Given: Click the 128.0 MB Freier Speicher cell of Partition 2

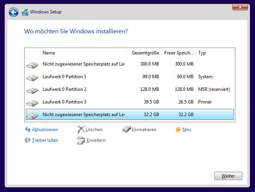Looking at the screenshot, I should tap(184, 89).
